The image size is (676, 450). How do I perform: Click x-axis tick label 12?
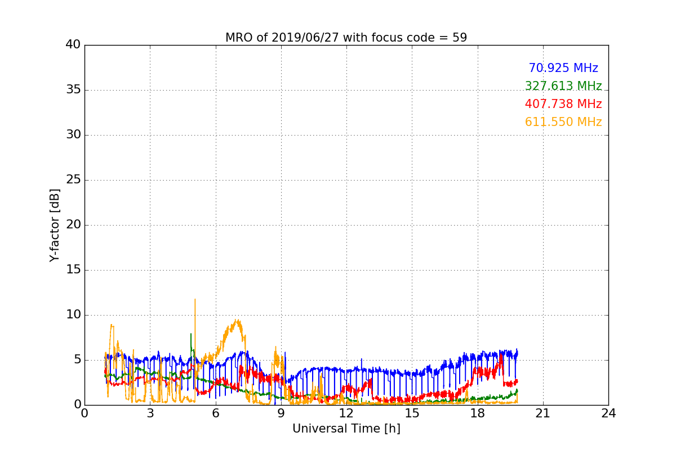(x=346, y=413)
